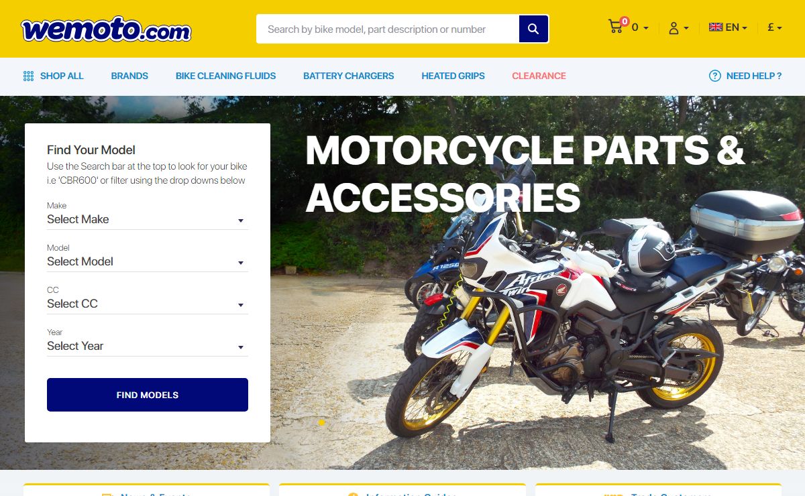Image resolution: width=805 pixels, height=496 pixels.
Task: Click the Need Help question mark icon
Action: click(715, 76)
